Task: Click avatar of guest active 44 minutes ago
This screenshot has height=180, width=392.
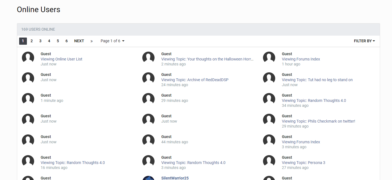Action: pos(148,140)
